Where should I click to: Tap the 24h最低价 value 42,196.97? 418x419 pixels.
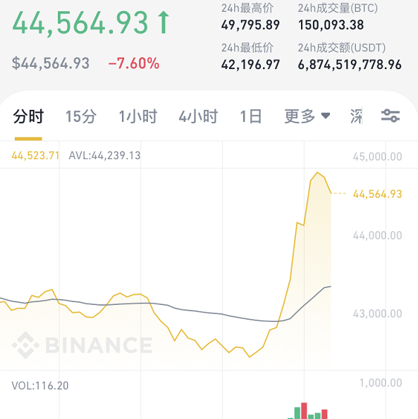(250, 65)
